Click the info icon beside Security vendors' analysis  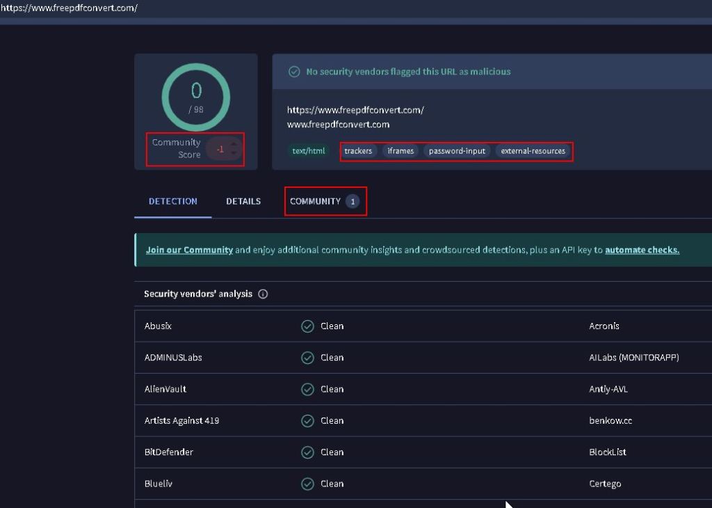point(263,294)
